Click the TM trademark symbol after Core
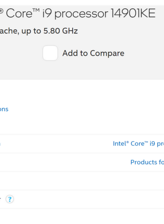Screen dimensions: 164x224 click(x=36, y=10)
